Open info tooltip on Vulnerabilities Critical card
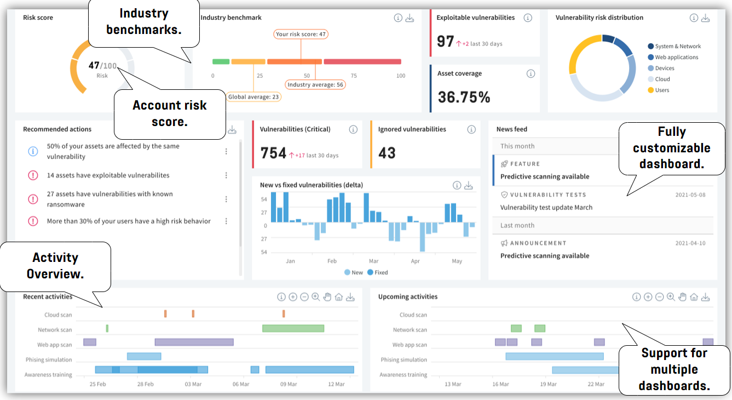This screenshot has height=400, width=732. [353, 129]
